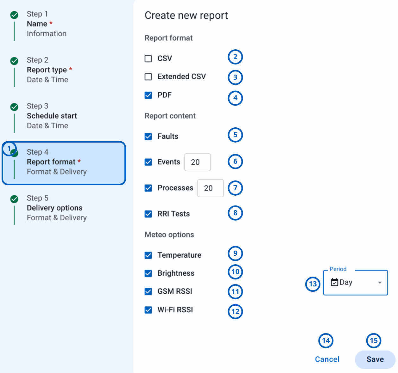
Task: Click the Events count input field
Action: tap(198, 162)
